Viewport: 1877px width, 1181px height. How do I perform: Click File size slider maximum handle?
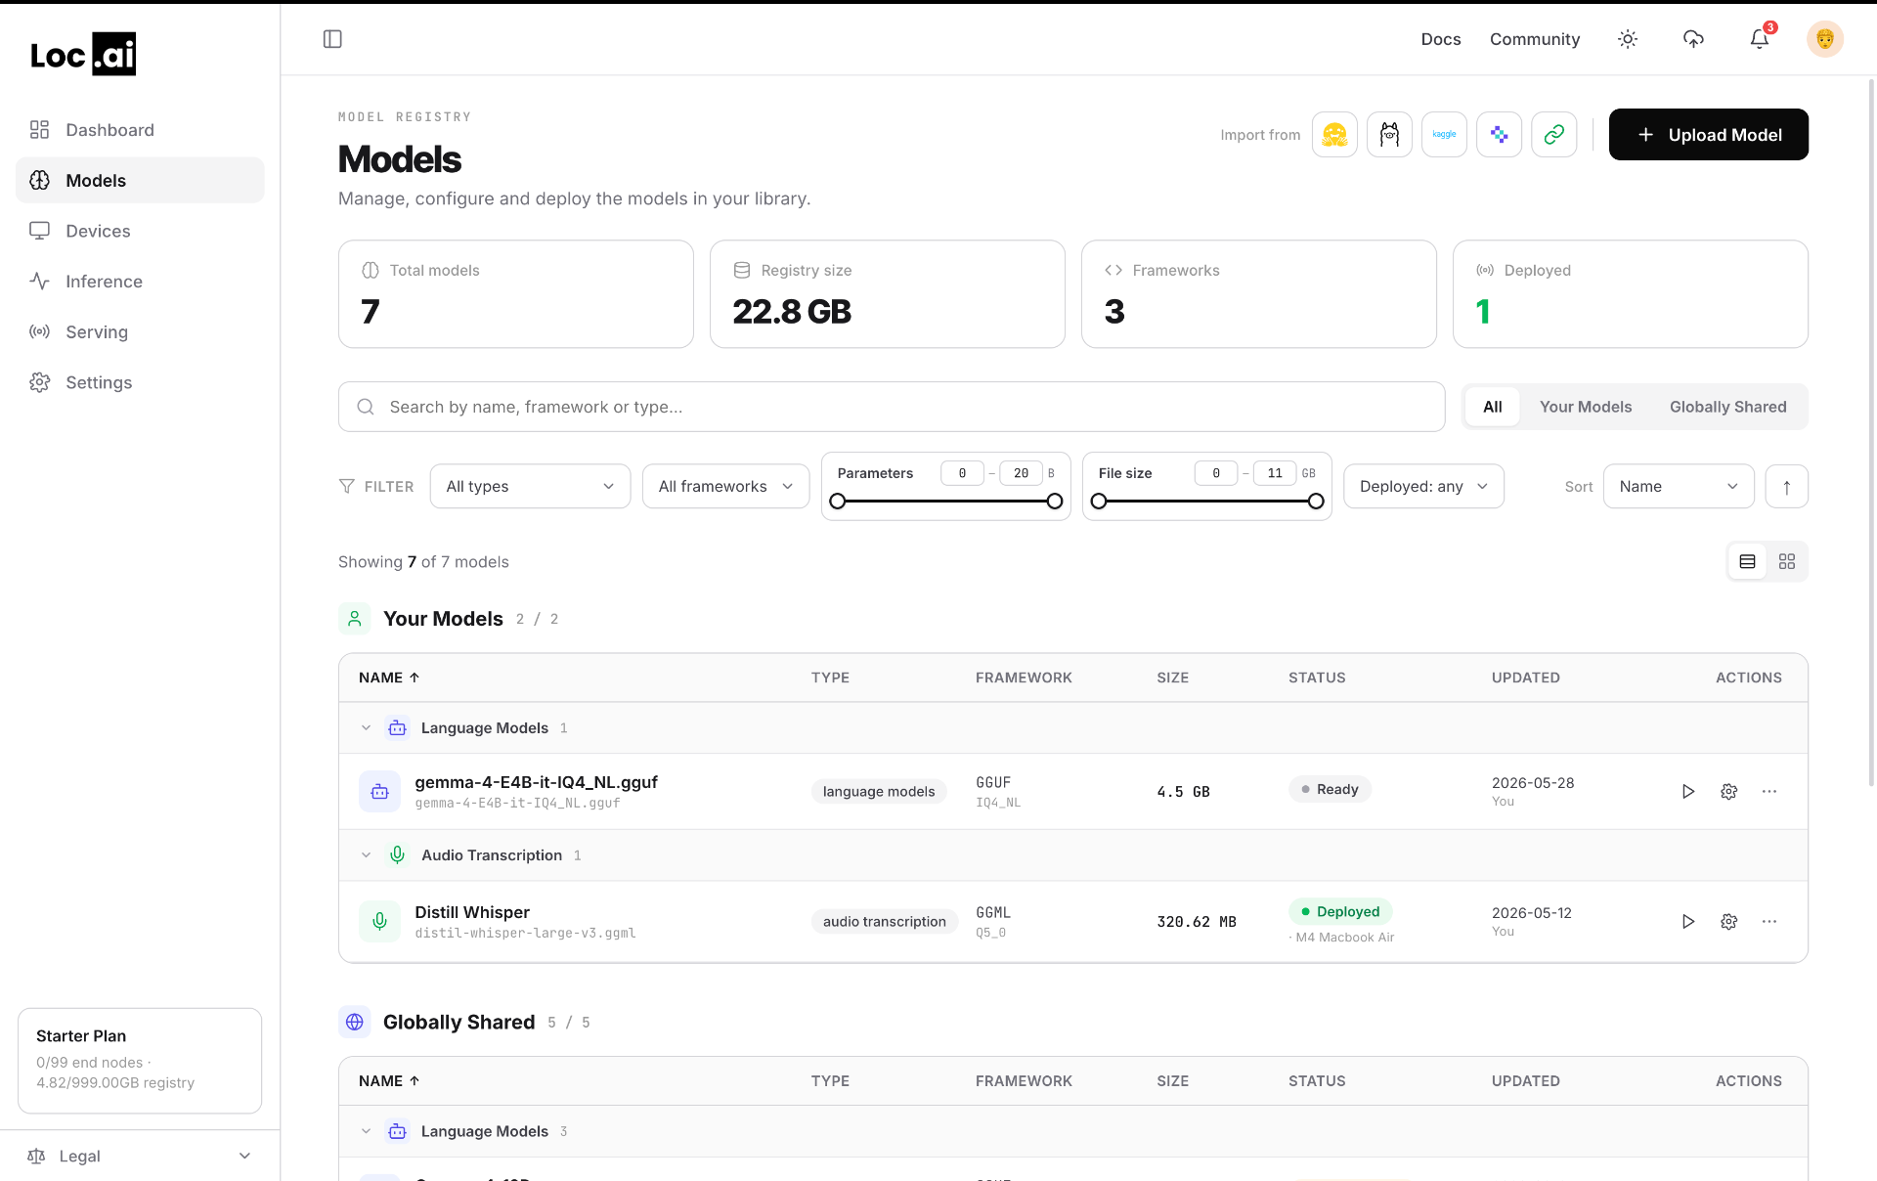[1316, 502]
